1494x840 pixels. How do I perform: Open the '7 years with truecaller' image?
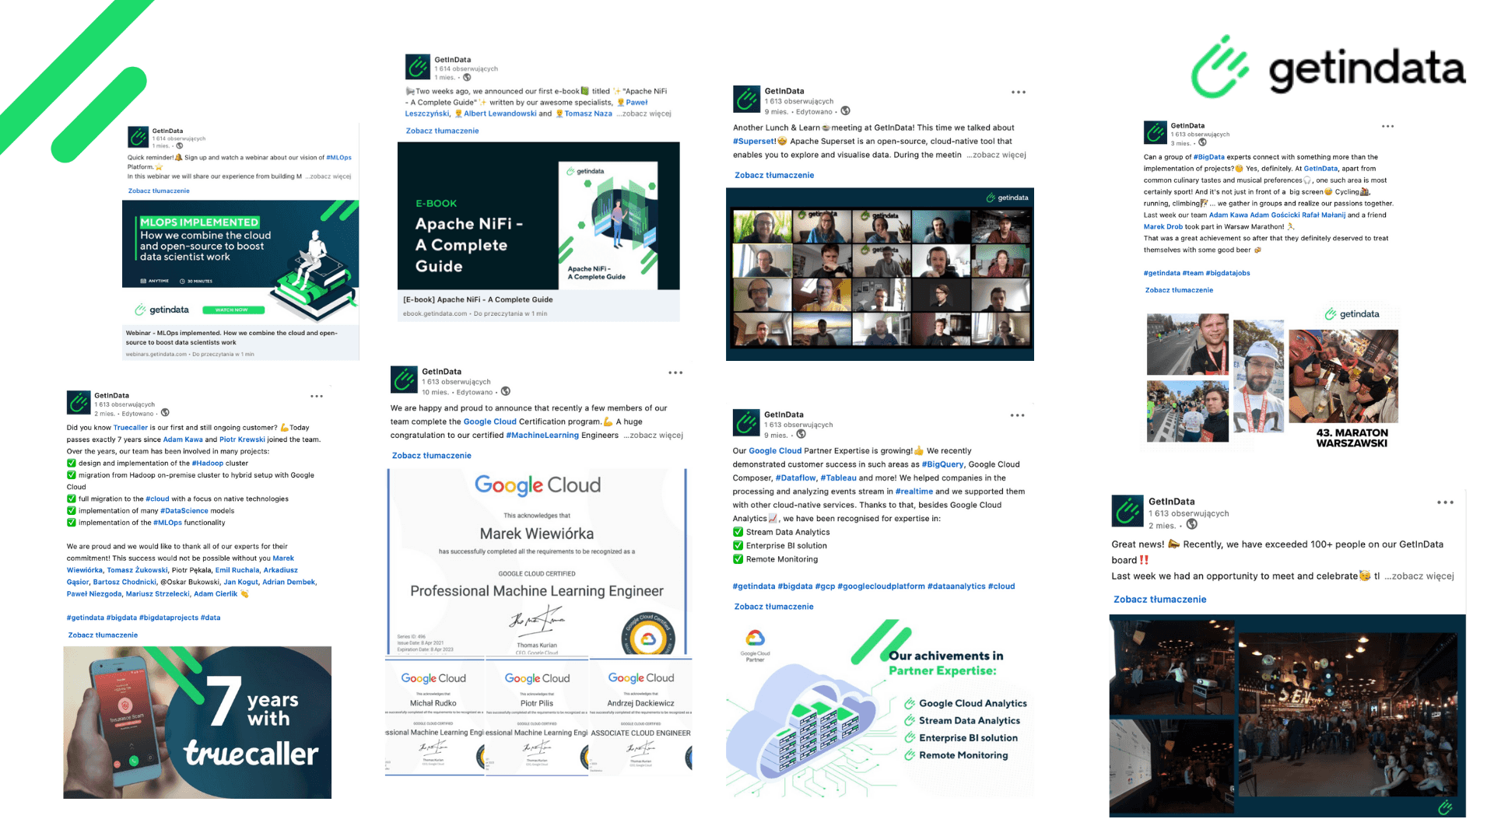tap(198, 723)
